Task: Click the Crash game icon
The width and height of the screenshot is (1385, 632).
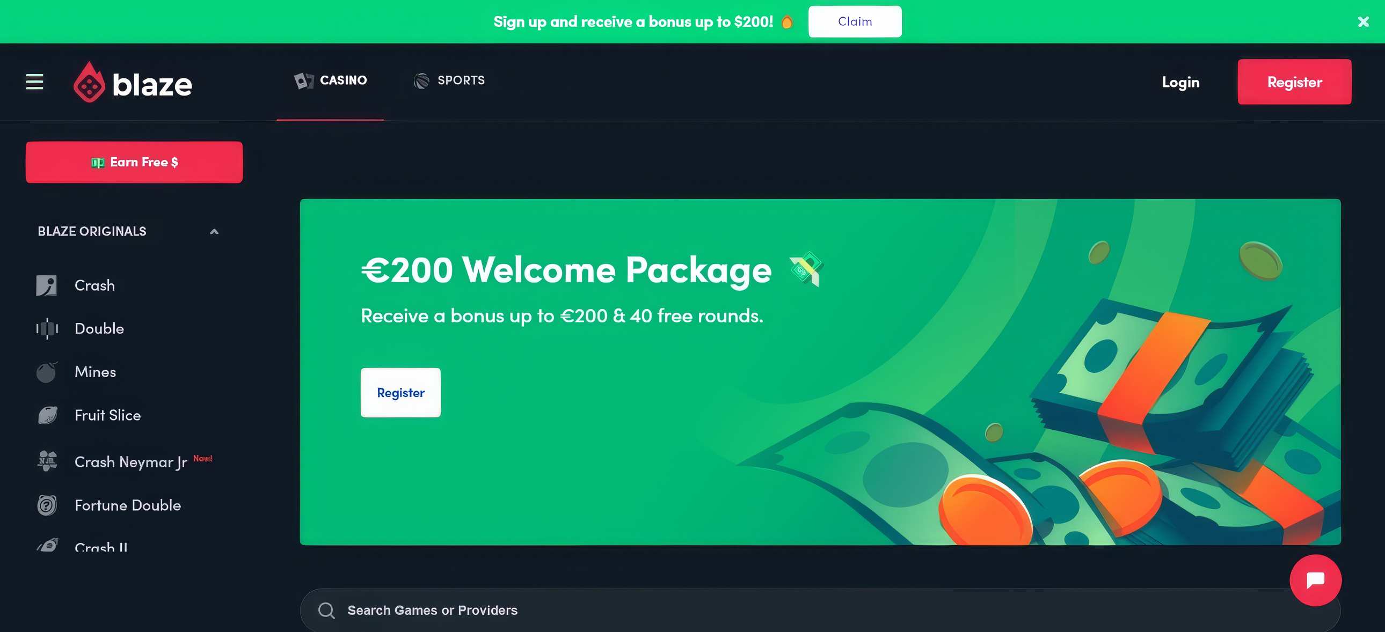Action: point(47,285)
